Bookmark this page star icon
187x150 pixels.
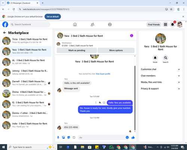(x=171, y=9)
